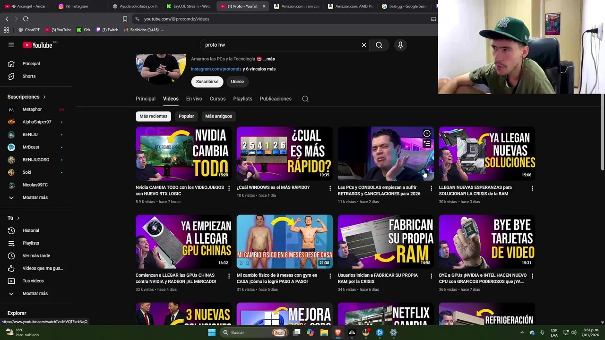Open the Windows Start menu
Image resolution: width=605 pixels, height=340 pixels.
click(212, 332)
